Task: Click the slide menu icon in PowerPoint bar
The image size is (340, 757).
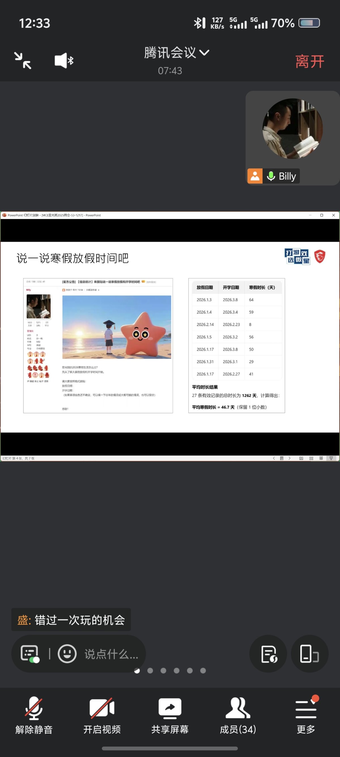Action: point(282,458)
